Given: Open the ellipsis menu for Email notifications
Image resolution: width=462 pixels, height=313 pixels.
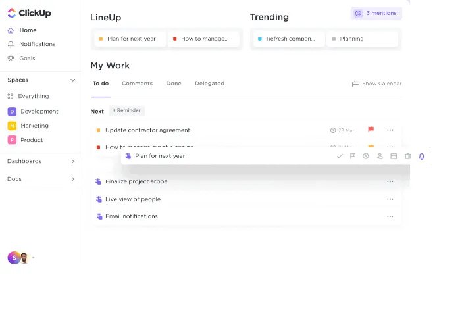Looking at the screenshot, I should [x=390, y=216].
